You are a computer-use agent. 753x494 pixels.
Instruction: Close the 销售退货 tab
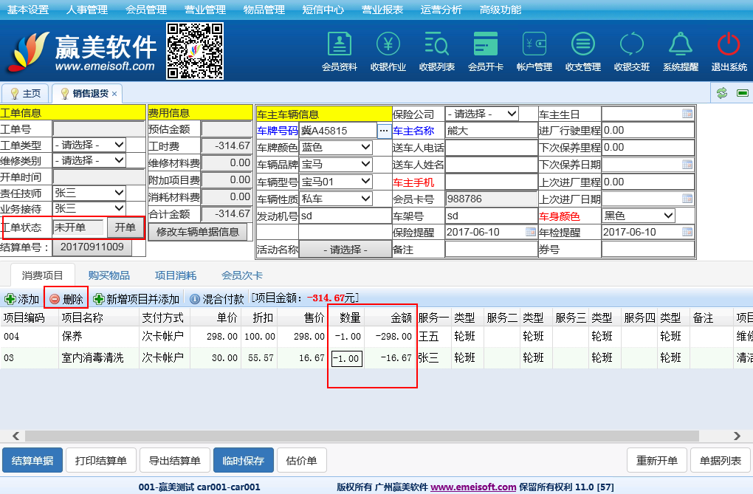pyautogui.click(x=114, y=94)
